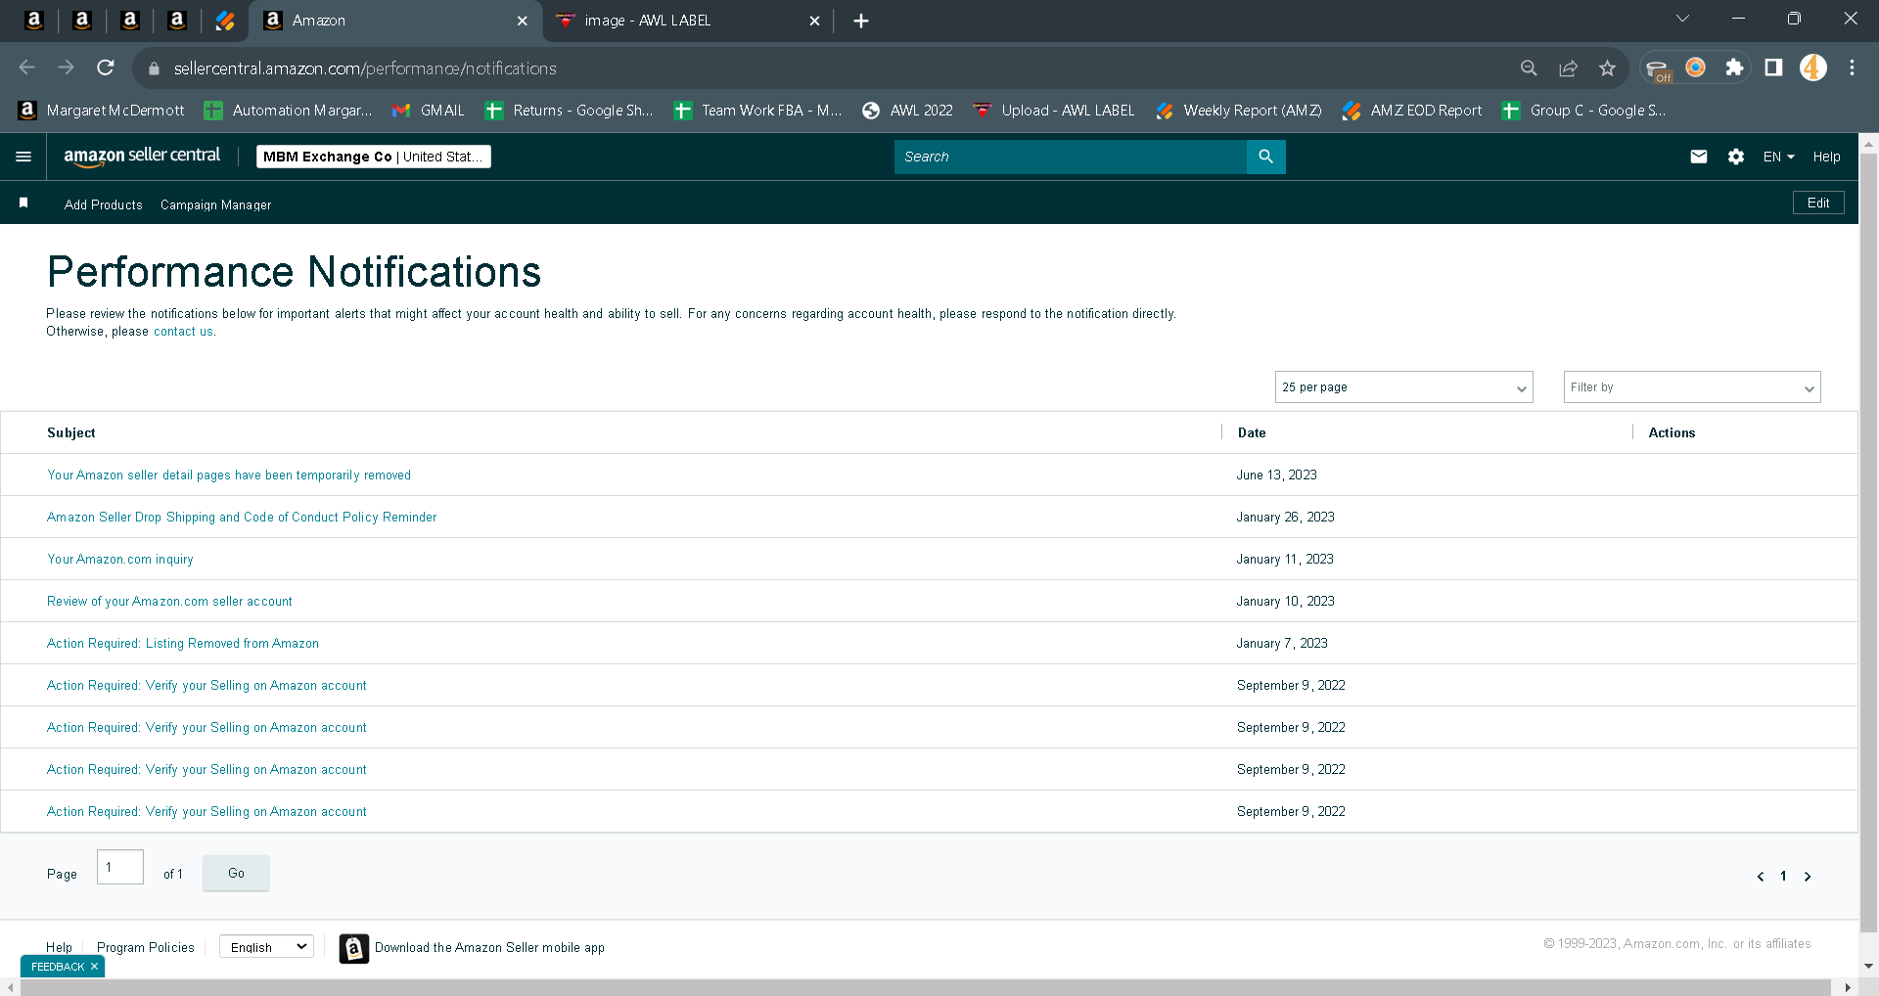Open the Drop Shipping Policy Reminder notification
Screen dimensions: 1879x996
pyautogui.click(x=242, y=518)
